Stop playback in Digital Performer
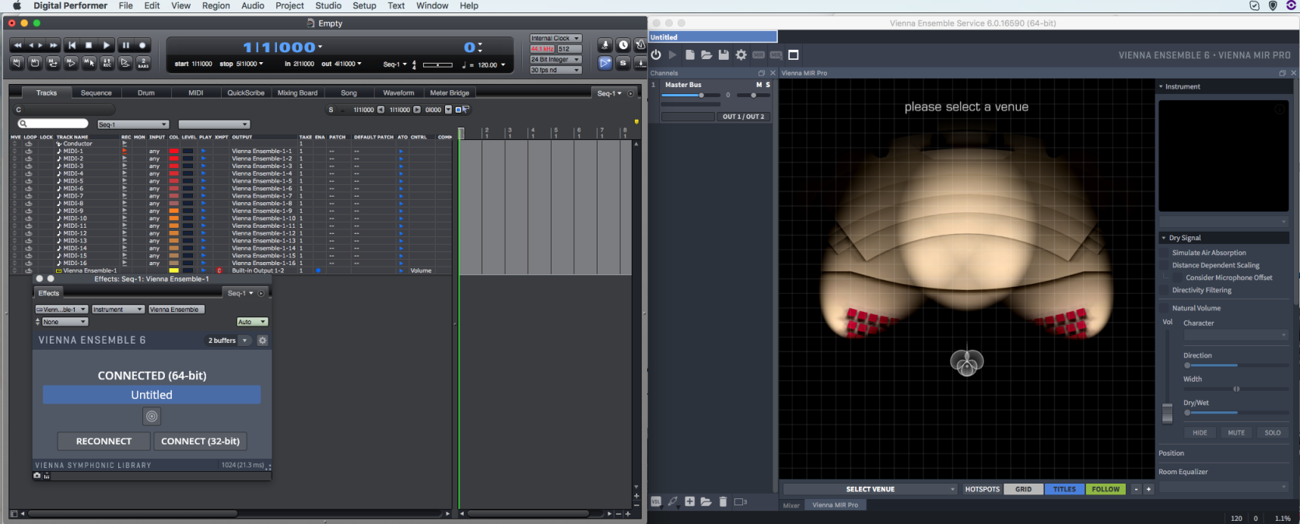Viewport: 1300px width, 524px height. 89,45
